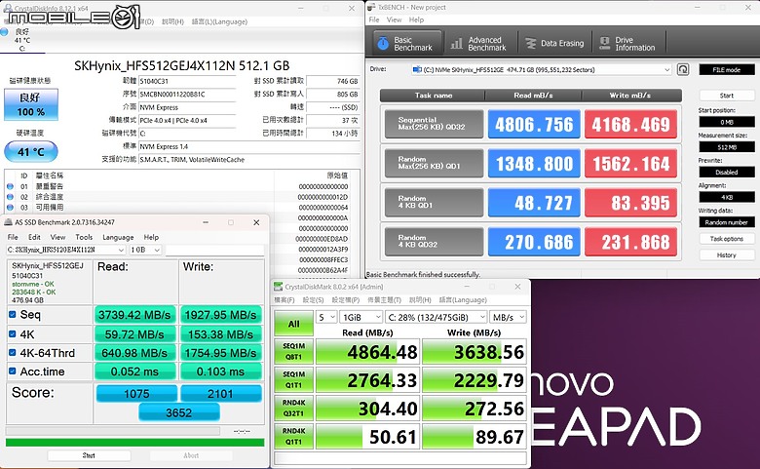Click AS SSD read score 1075
This screenshot has height=469, width=760.
136,393
